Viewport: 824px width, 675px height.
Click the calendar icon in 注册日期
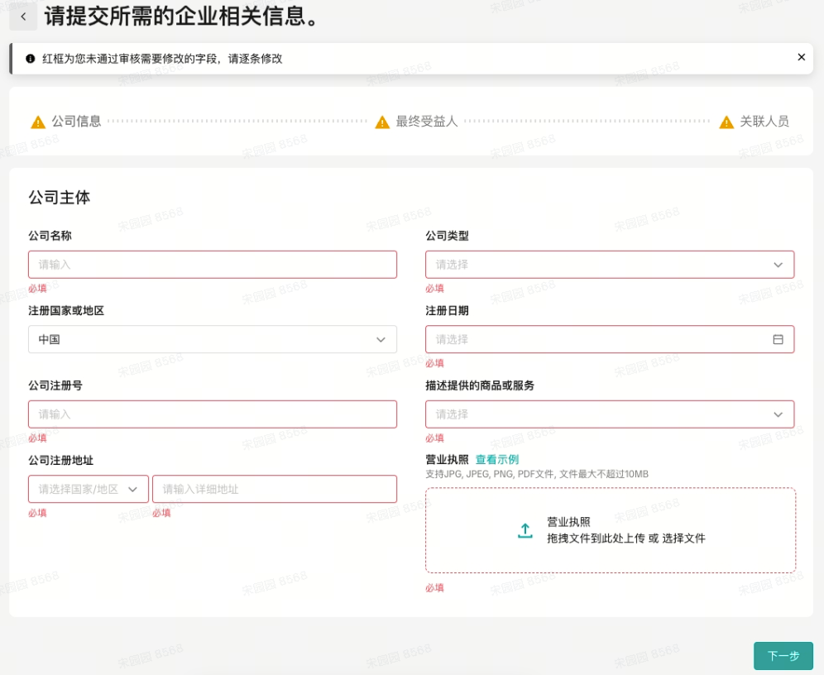(x=778, y=339)
